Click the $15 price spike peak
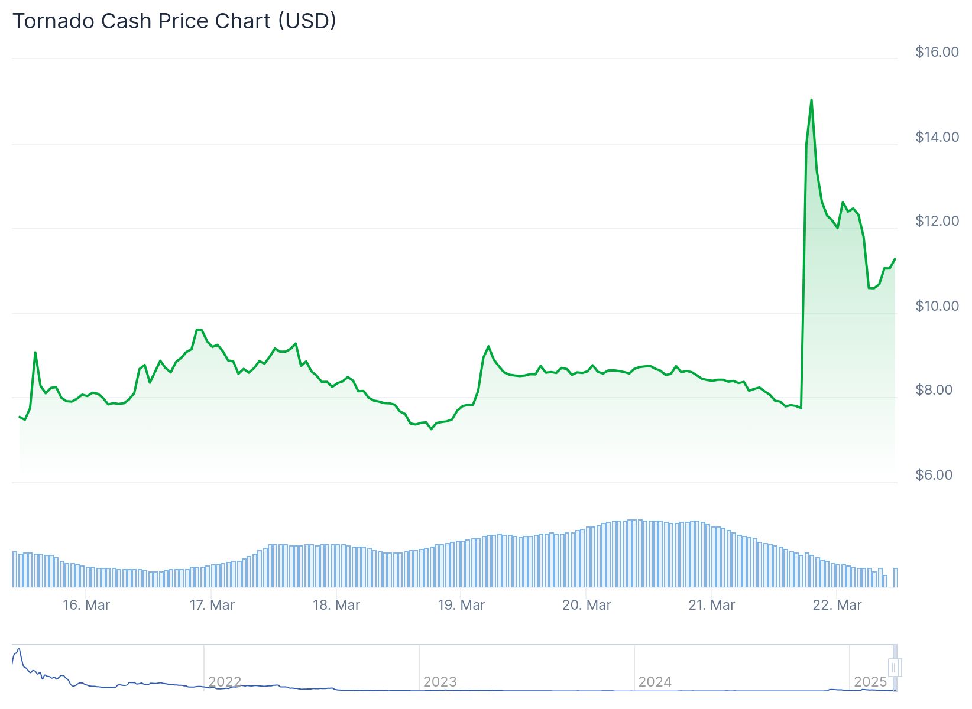 tap(811, 100)
